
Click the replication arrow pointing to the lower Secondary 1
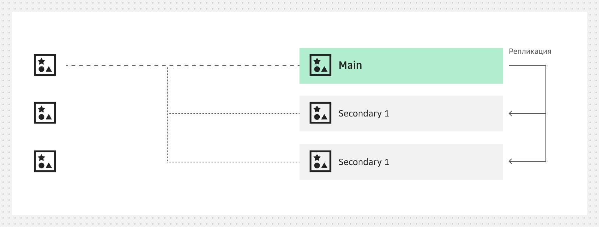click(x=511, y=161)
